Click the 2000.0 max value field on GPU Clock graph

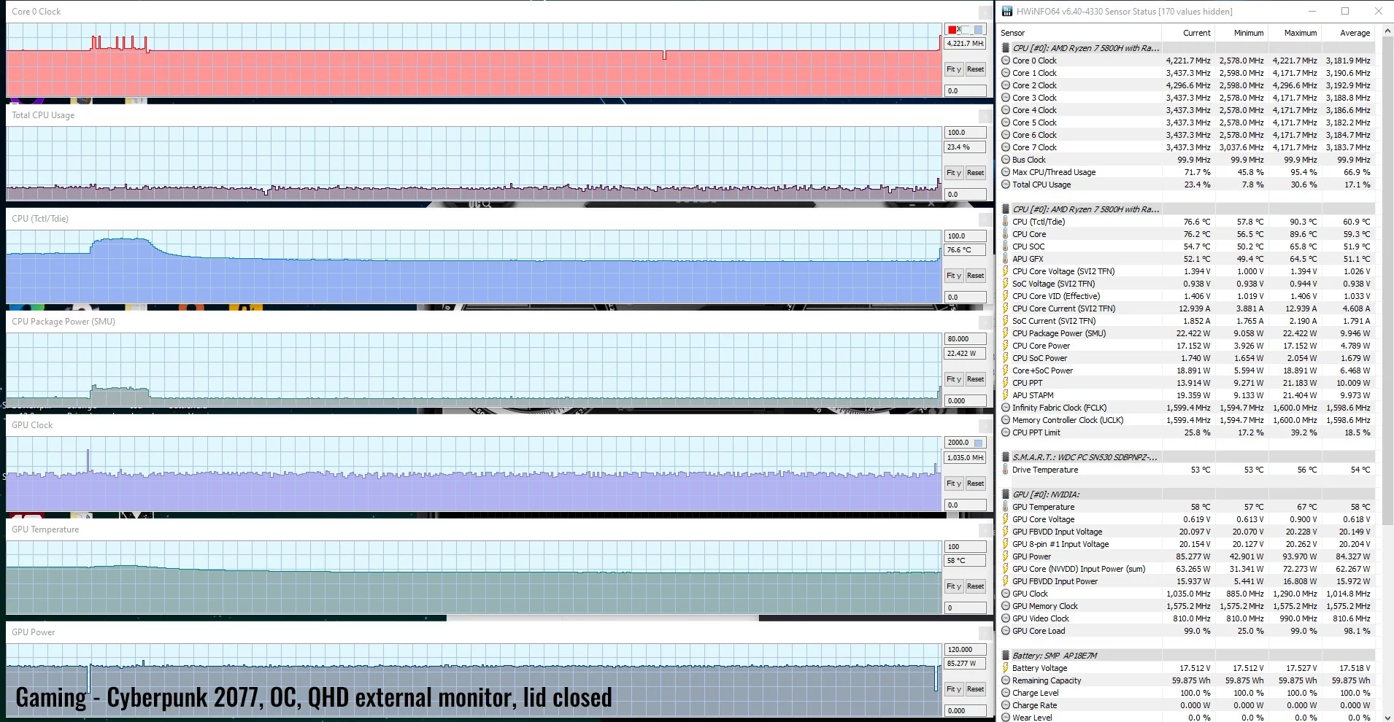tap(958, 443)
